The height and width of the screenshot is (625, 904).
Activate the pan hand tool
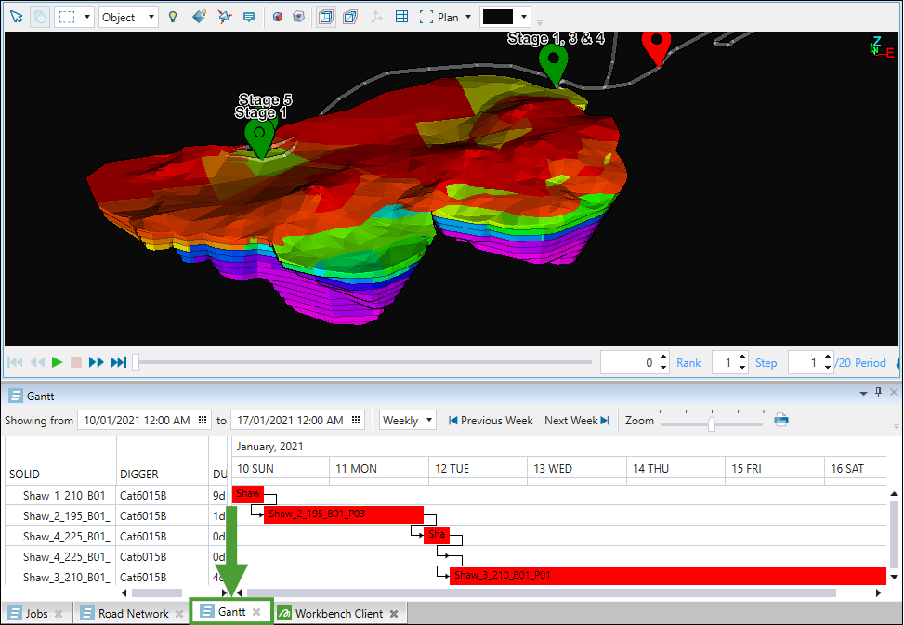coord(40,17)
